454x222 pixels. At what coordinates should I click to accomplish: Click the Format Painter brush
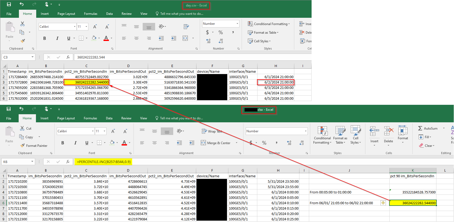coord(22,146)
